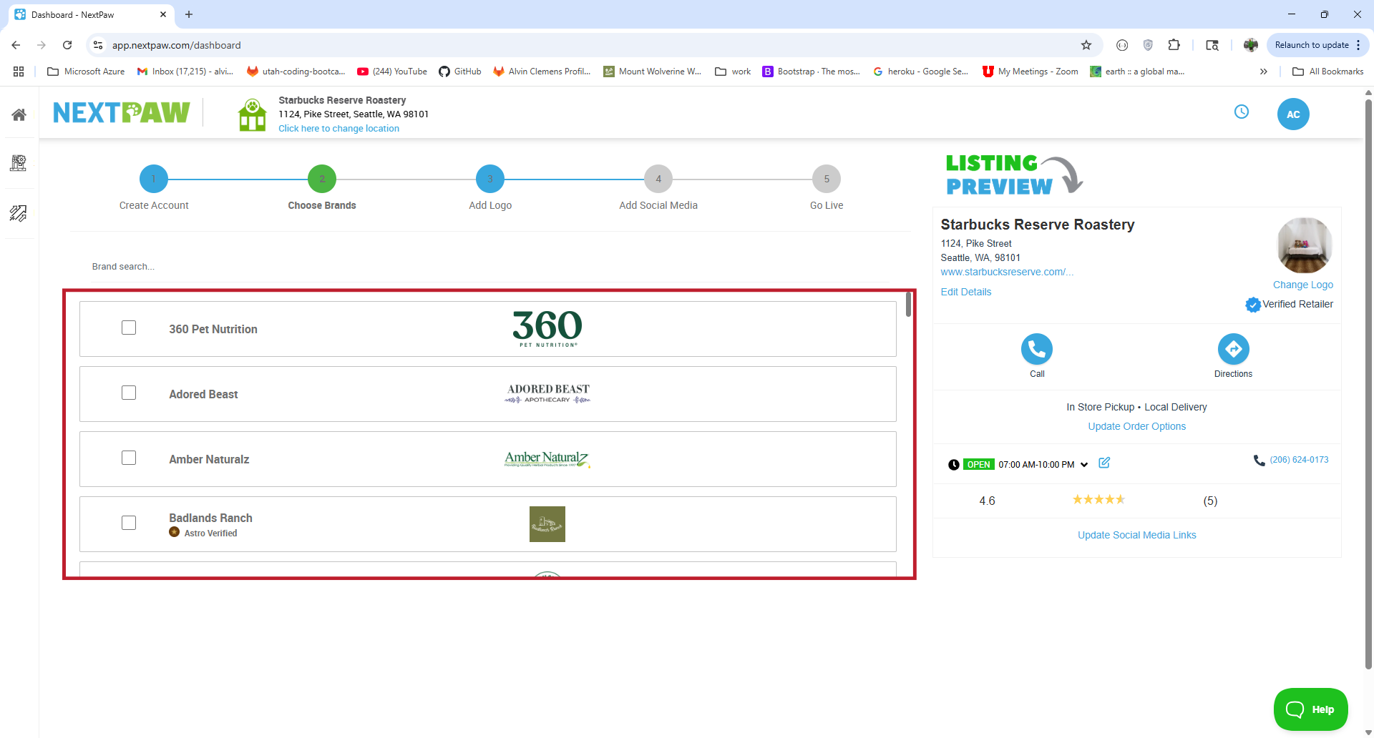
Task: Edit store hours with pencil icon
Action: 1104,463
